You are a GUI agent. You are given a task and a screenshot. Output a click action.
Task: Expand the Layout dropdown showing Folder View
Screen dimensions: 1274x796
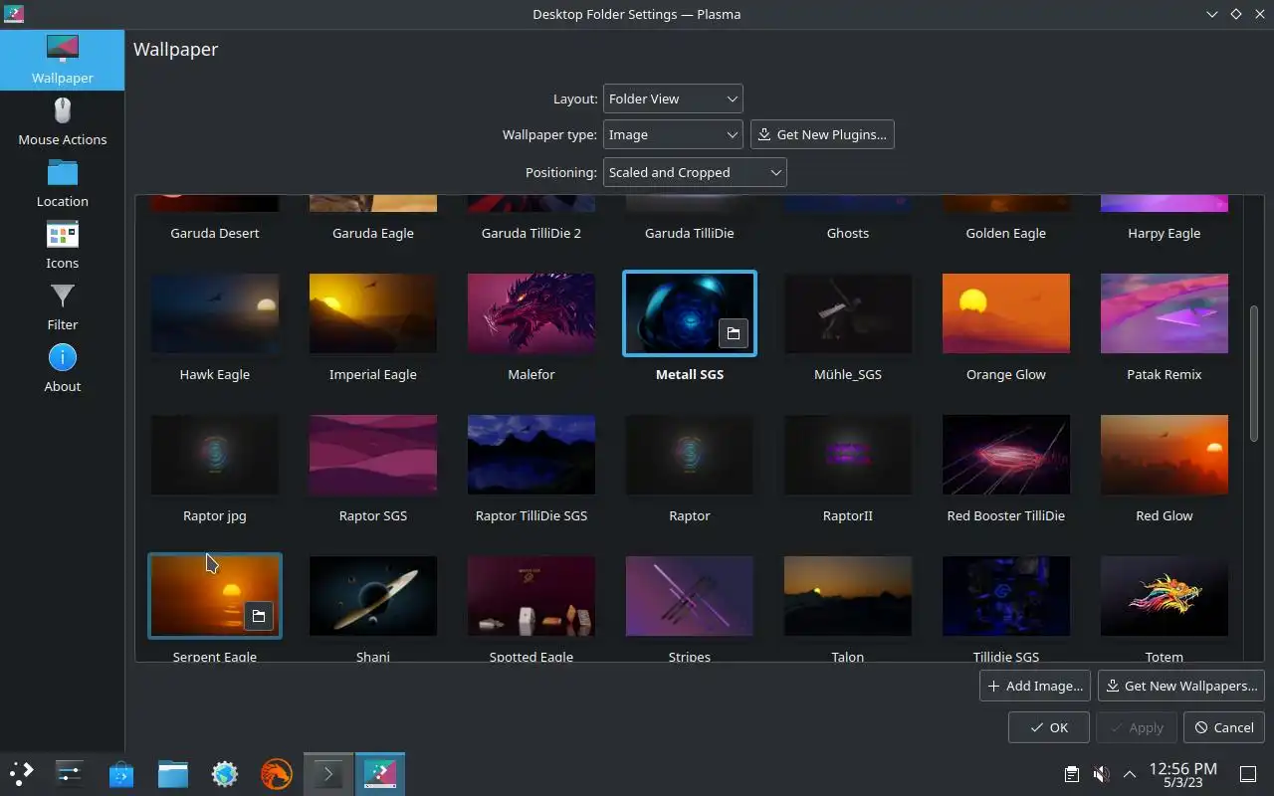tap(673, 99)
